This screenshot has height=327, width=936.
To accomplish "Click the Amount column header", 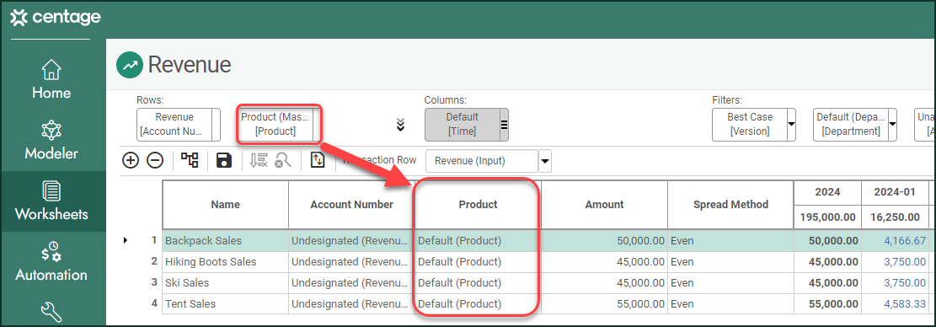I will (x=604, y=205).
